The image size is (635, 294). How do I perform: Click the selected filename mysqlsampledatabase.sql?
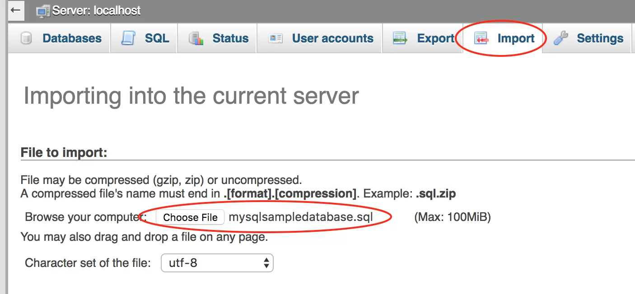pos(301,217)
